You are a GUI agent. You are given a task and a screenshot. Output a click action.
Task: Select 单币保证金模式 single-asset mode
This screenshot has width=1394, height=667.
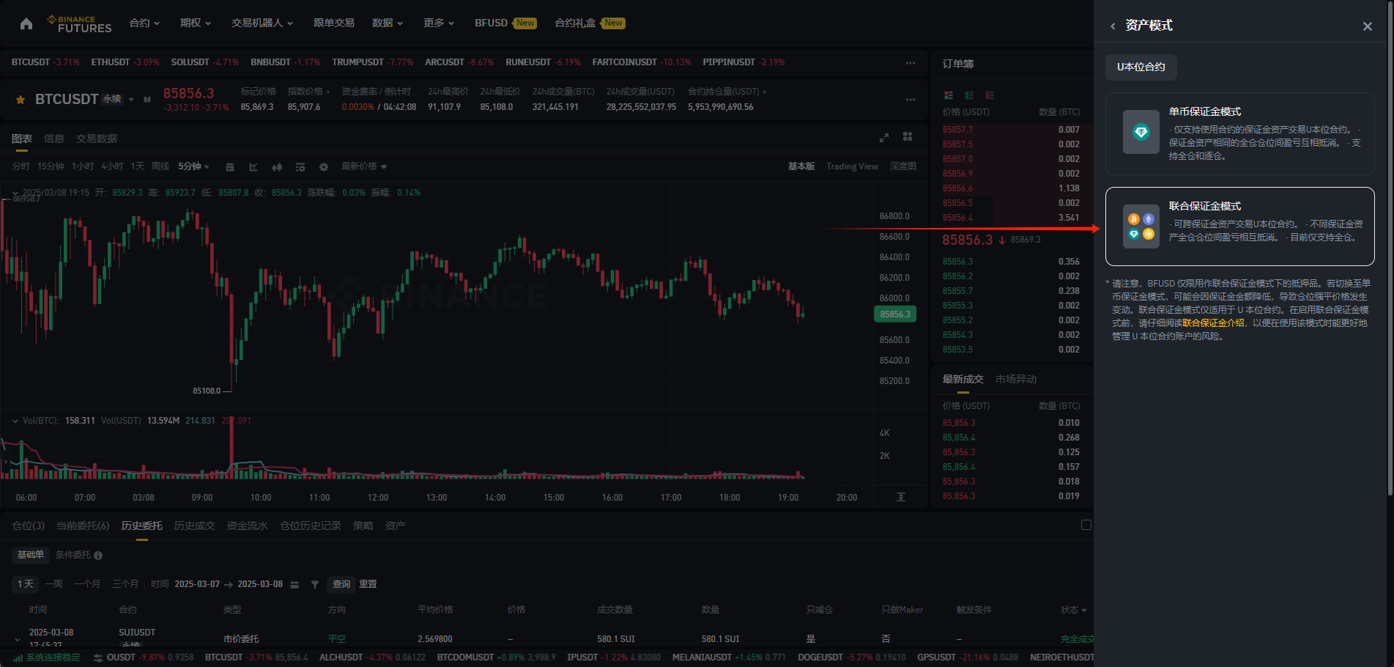click(x=1239, y=133)
